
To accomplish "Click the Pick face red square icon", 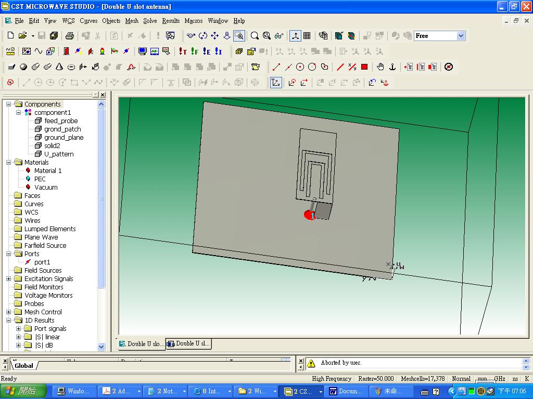I will pyautogui.click(x=364, y=67).
